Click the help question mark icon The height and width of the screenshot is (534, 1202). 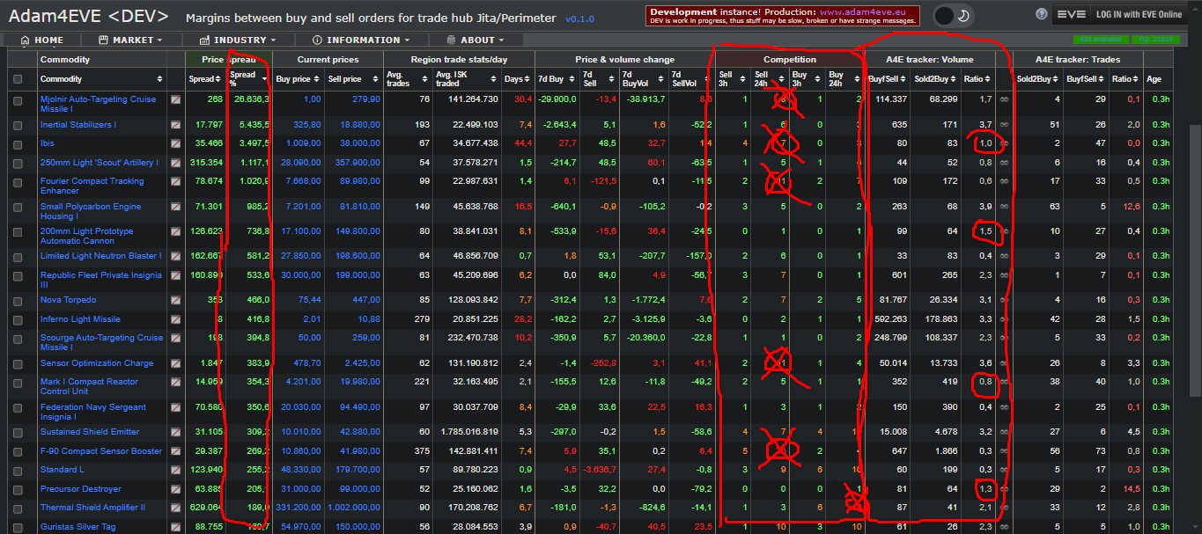(x=1042, y=15)
